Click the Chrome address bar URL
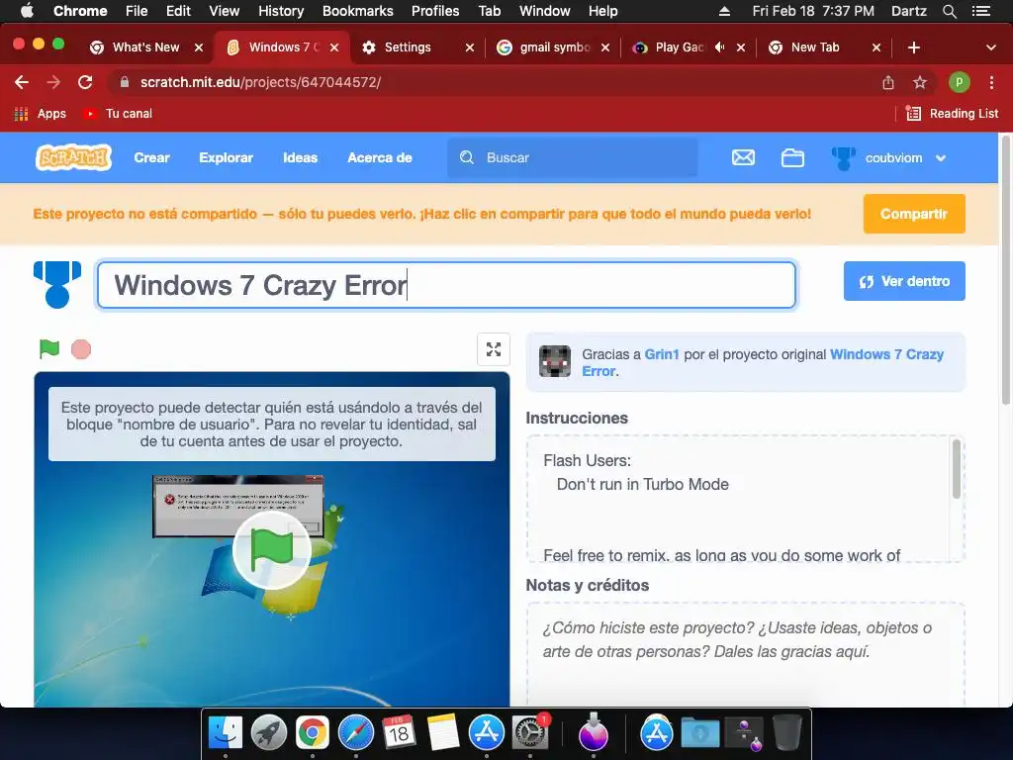 pyautogui.click(x=260, y=82)
